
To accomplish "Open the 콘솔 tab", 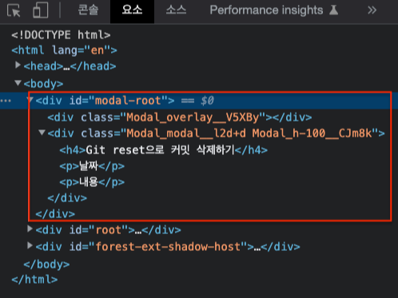I will (88, 10).
